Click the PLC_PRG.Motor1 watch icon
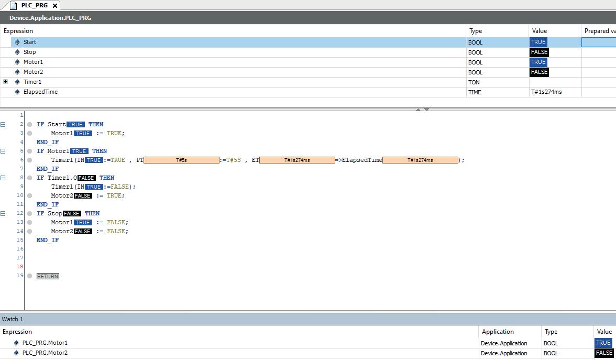 [x=16, y=343]
